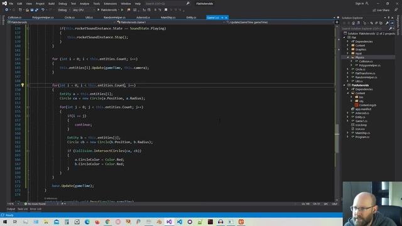Click the Solution Explorer search magnifier icon
The width and height of the screenshot is (402, 226).
click(x=391, y=28)
